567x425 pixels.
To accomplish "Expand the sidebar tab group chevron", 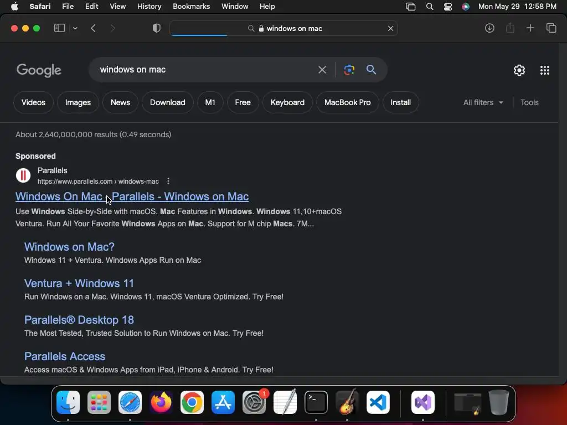I will [x=75, y=28].
